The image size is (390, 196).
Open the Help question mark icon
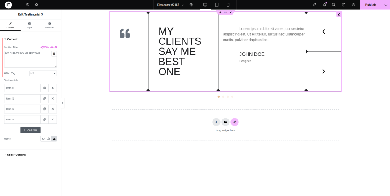click(x=344, y=5)
